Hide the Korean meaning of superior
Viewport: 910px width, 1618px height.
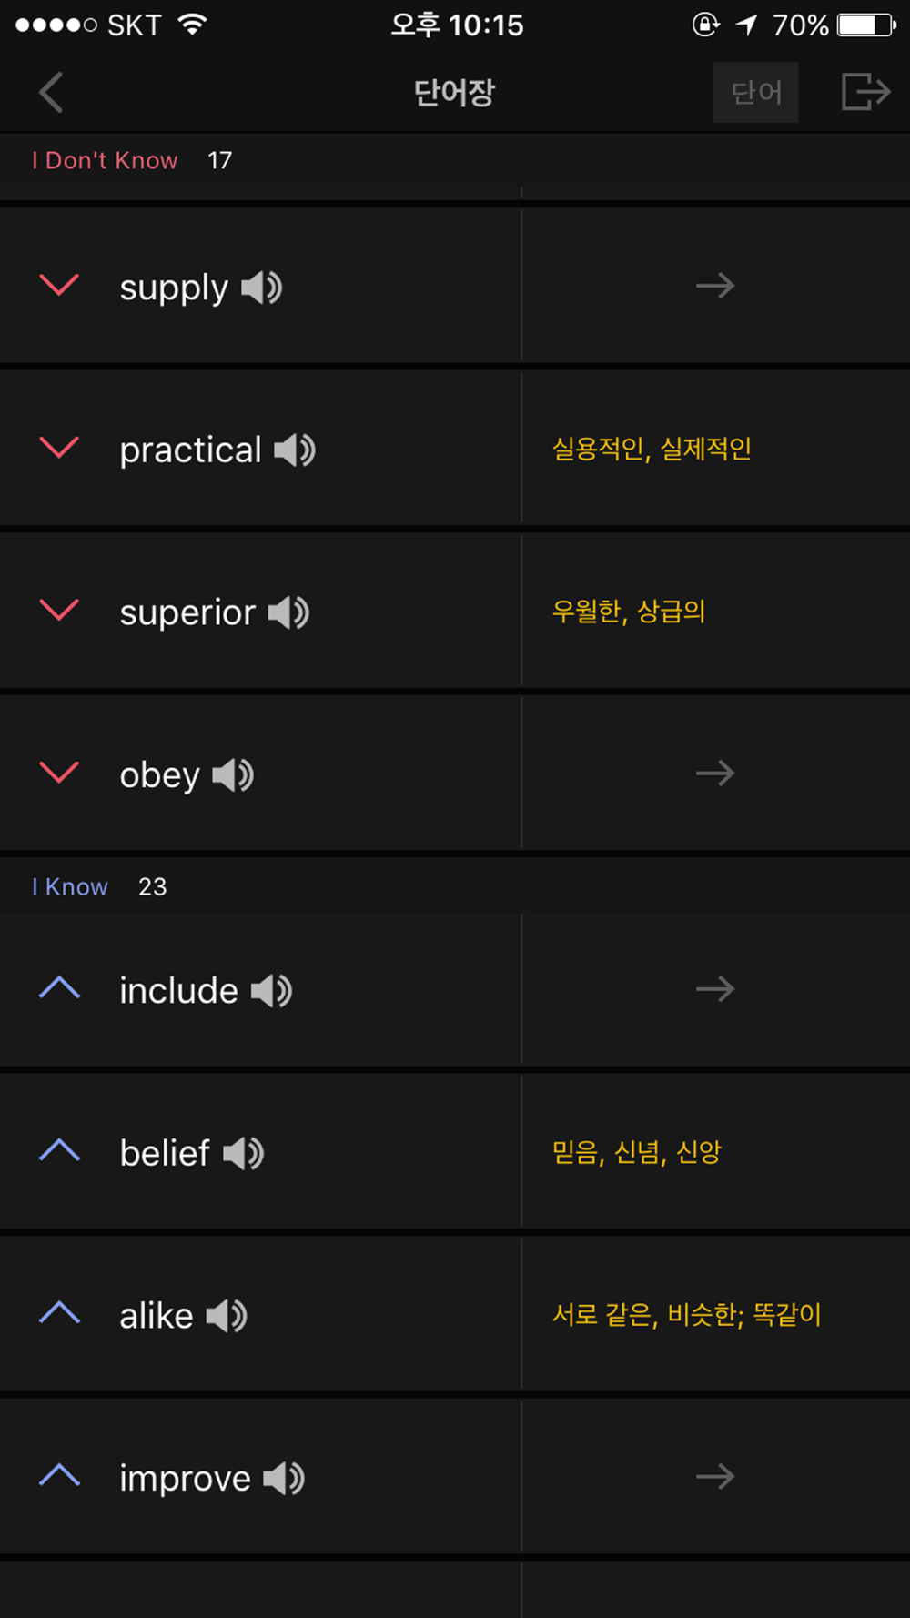pos(629,612)
